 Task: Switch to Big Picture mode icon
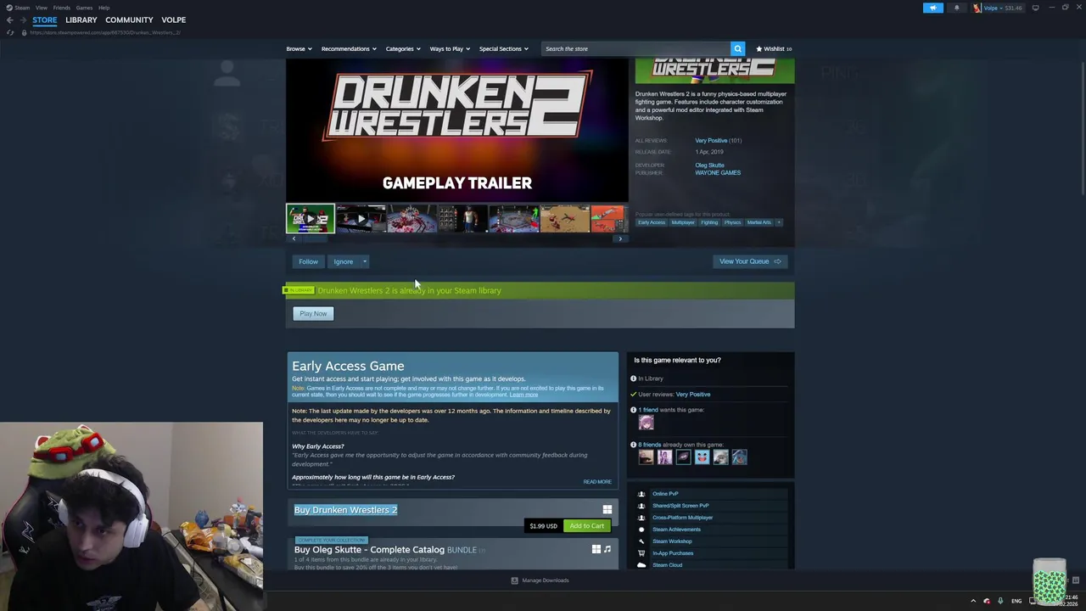coord(1035,8)
